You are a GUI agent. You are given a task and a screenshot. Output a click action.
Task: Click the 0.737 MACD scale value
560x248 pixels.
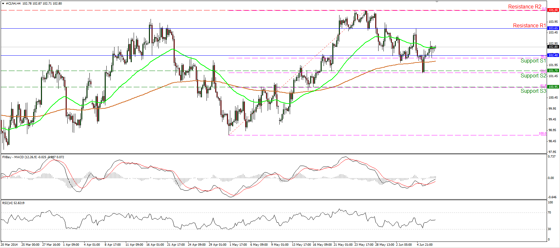tap(552, 157)
